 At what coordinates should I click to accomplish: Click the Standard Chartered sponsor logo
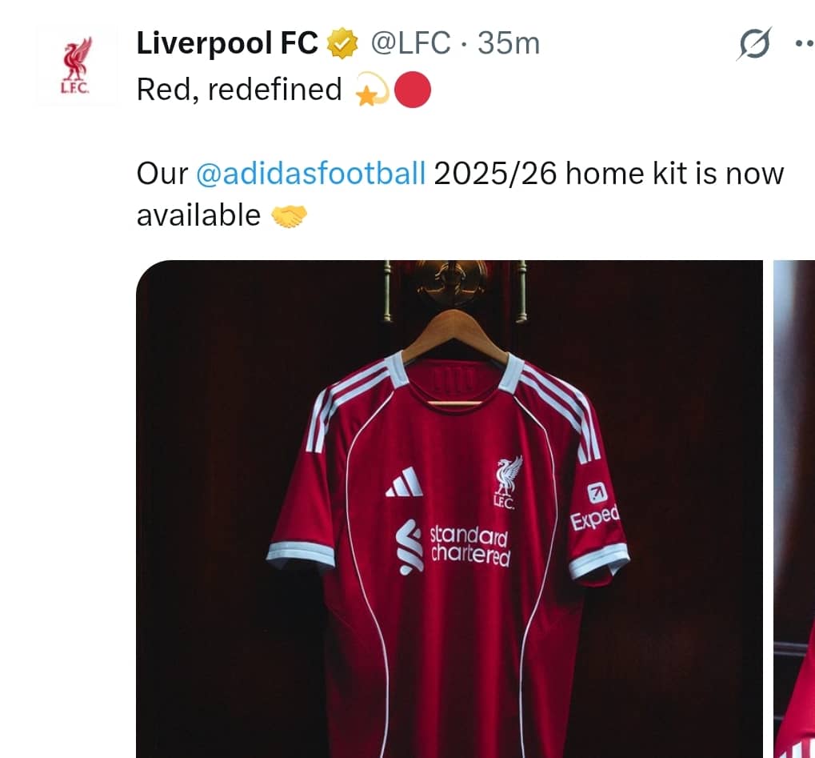click(x=453, y=546)
